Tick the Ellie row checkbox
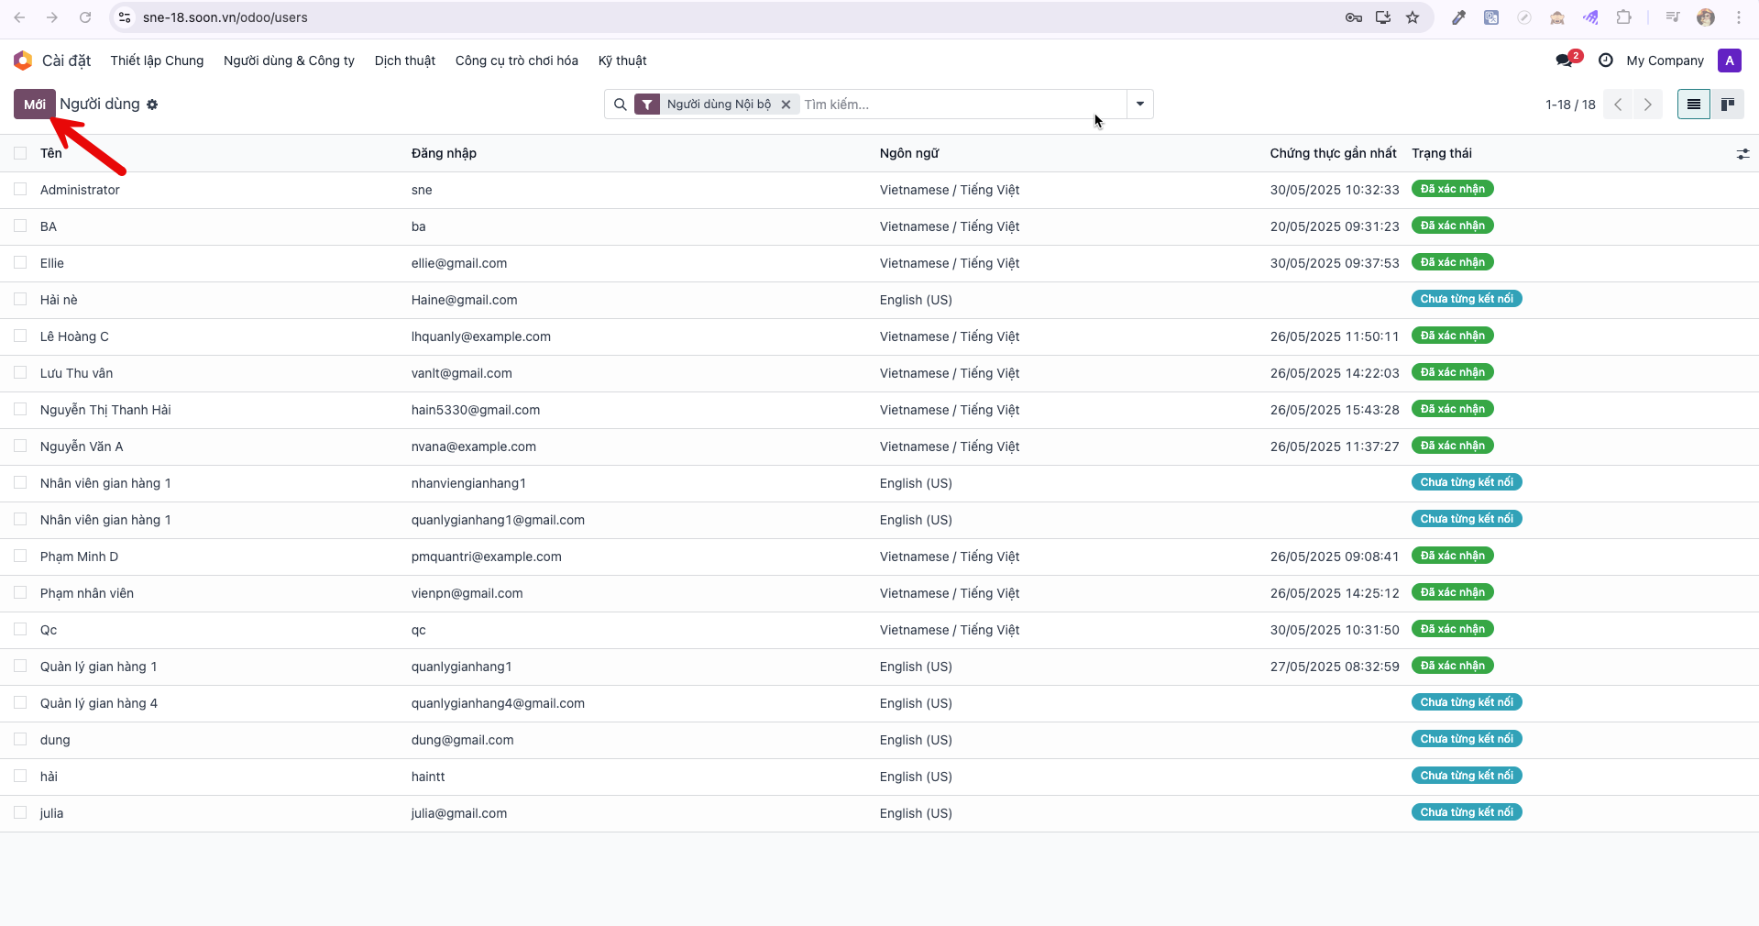This screenshot has width=1759, height=926. (x=20, y=262)
